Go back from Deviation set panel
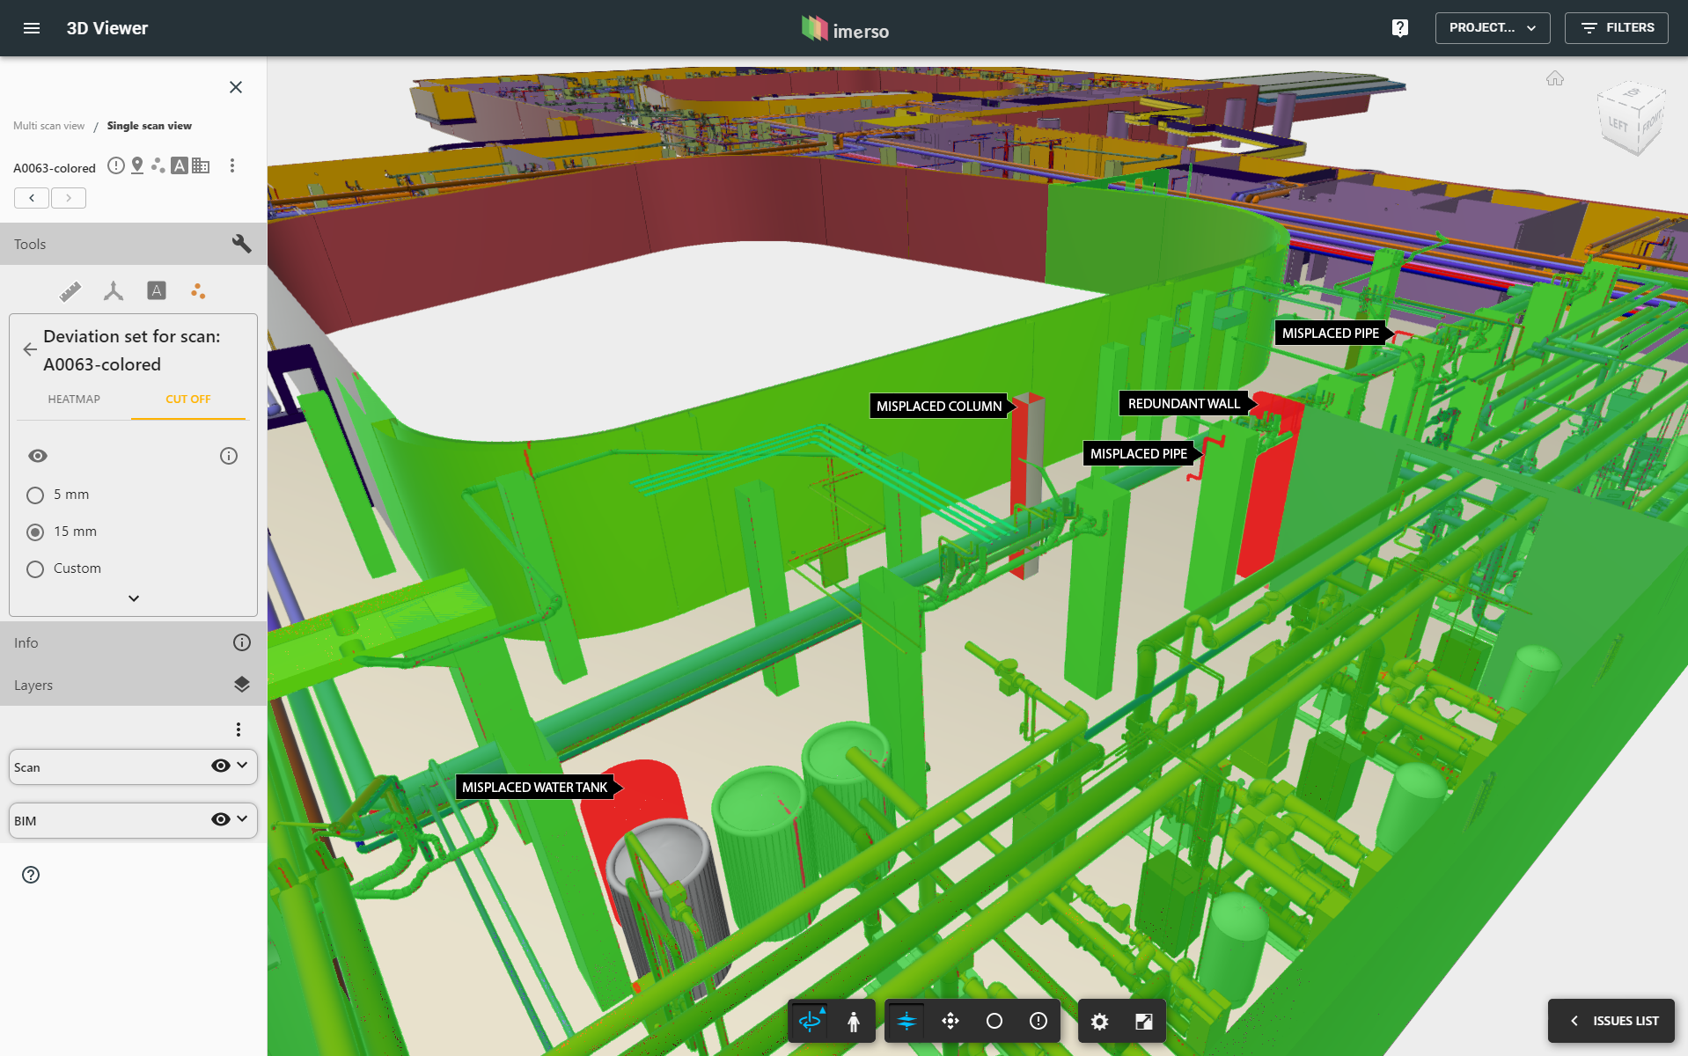The width and height of the screenshot is (1688, 1056). pyautogui.click(x=30, y=349)
